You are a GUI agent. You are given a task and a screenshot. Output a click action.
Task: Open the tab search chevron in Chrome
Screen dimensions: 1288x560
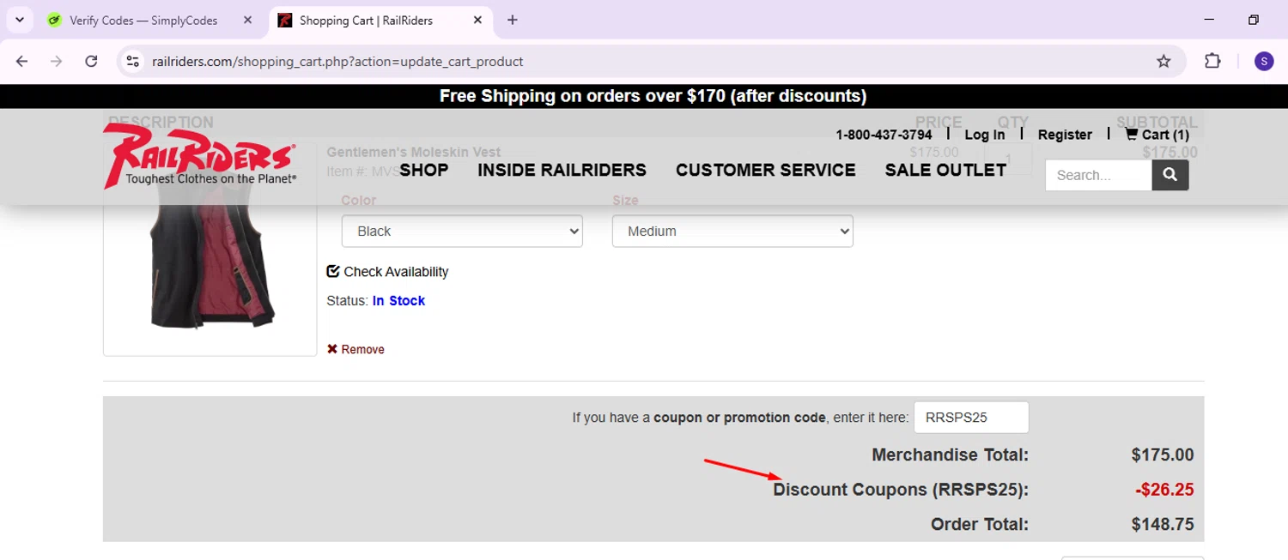(x=20, y=20)
